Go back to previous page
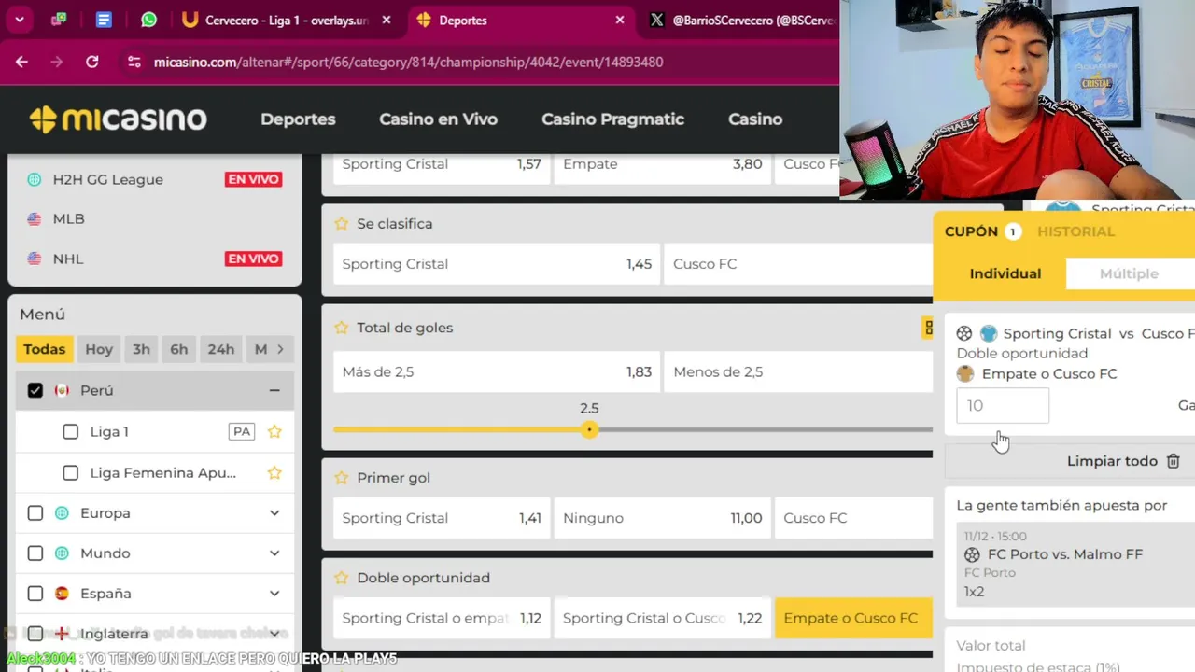 pos(21,62)
